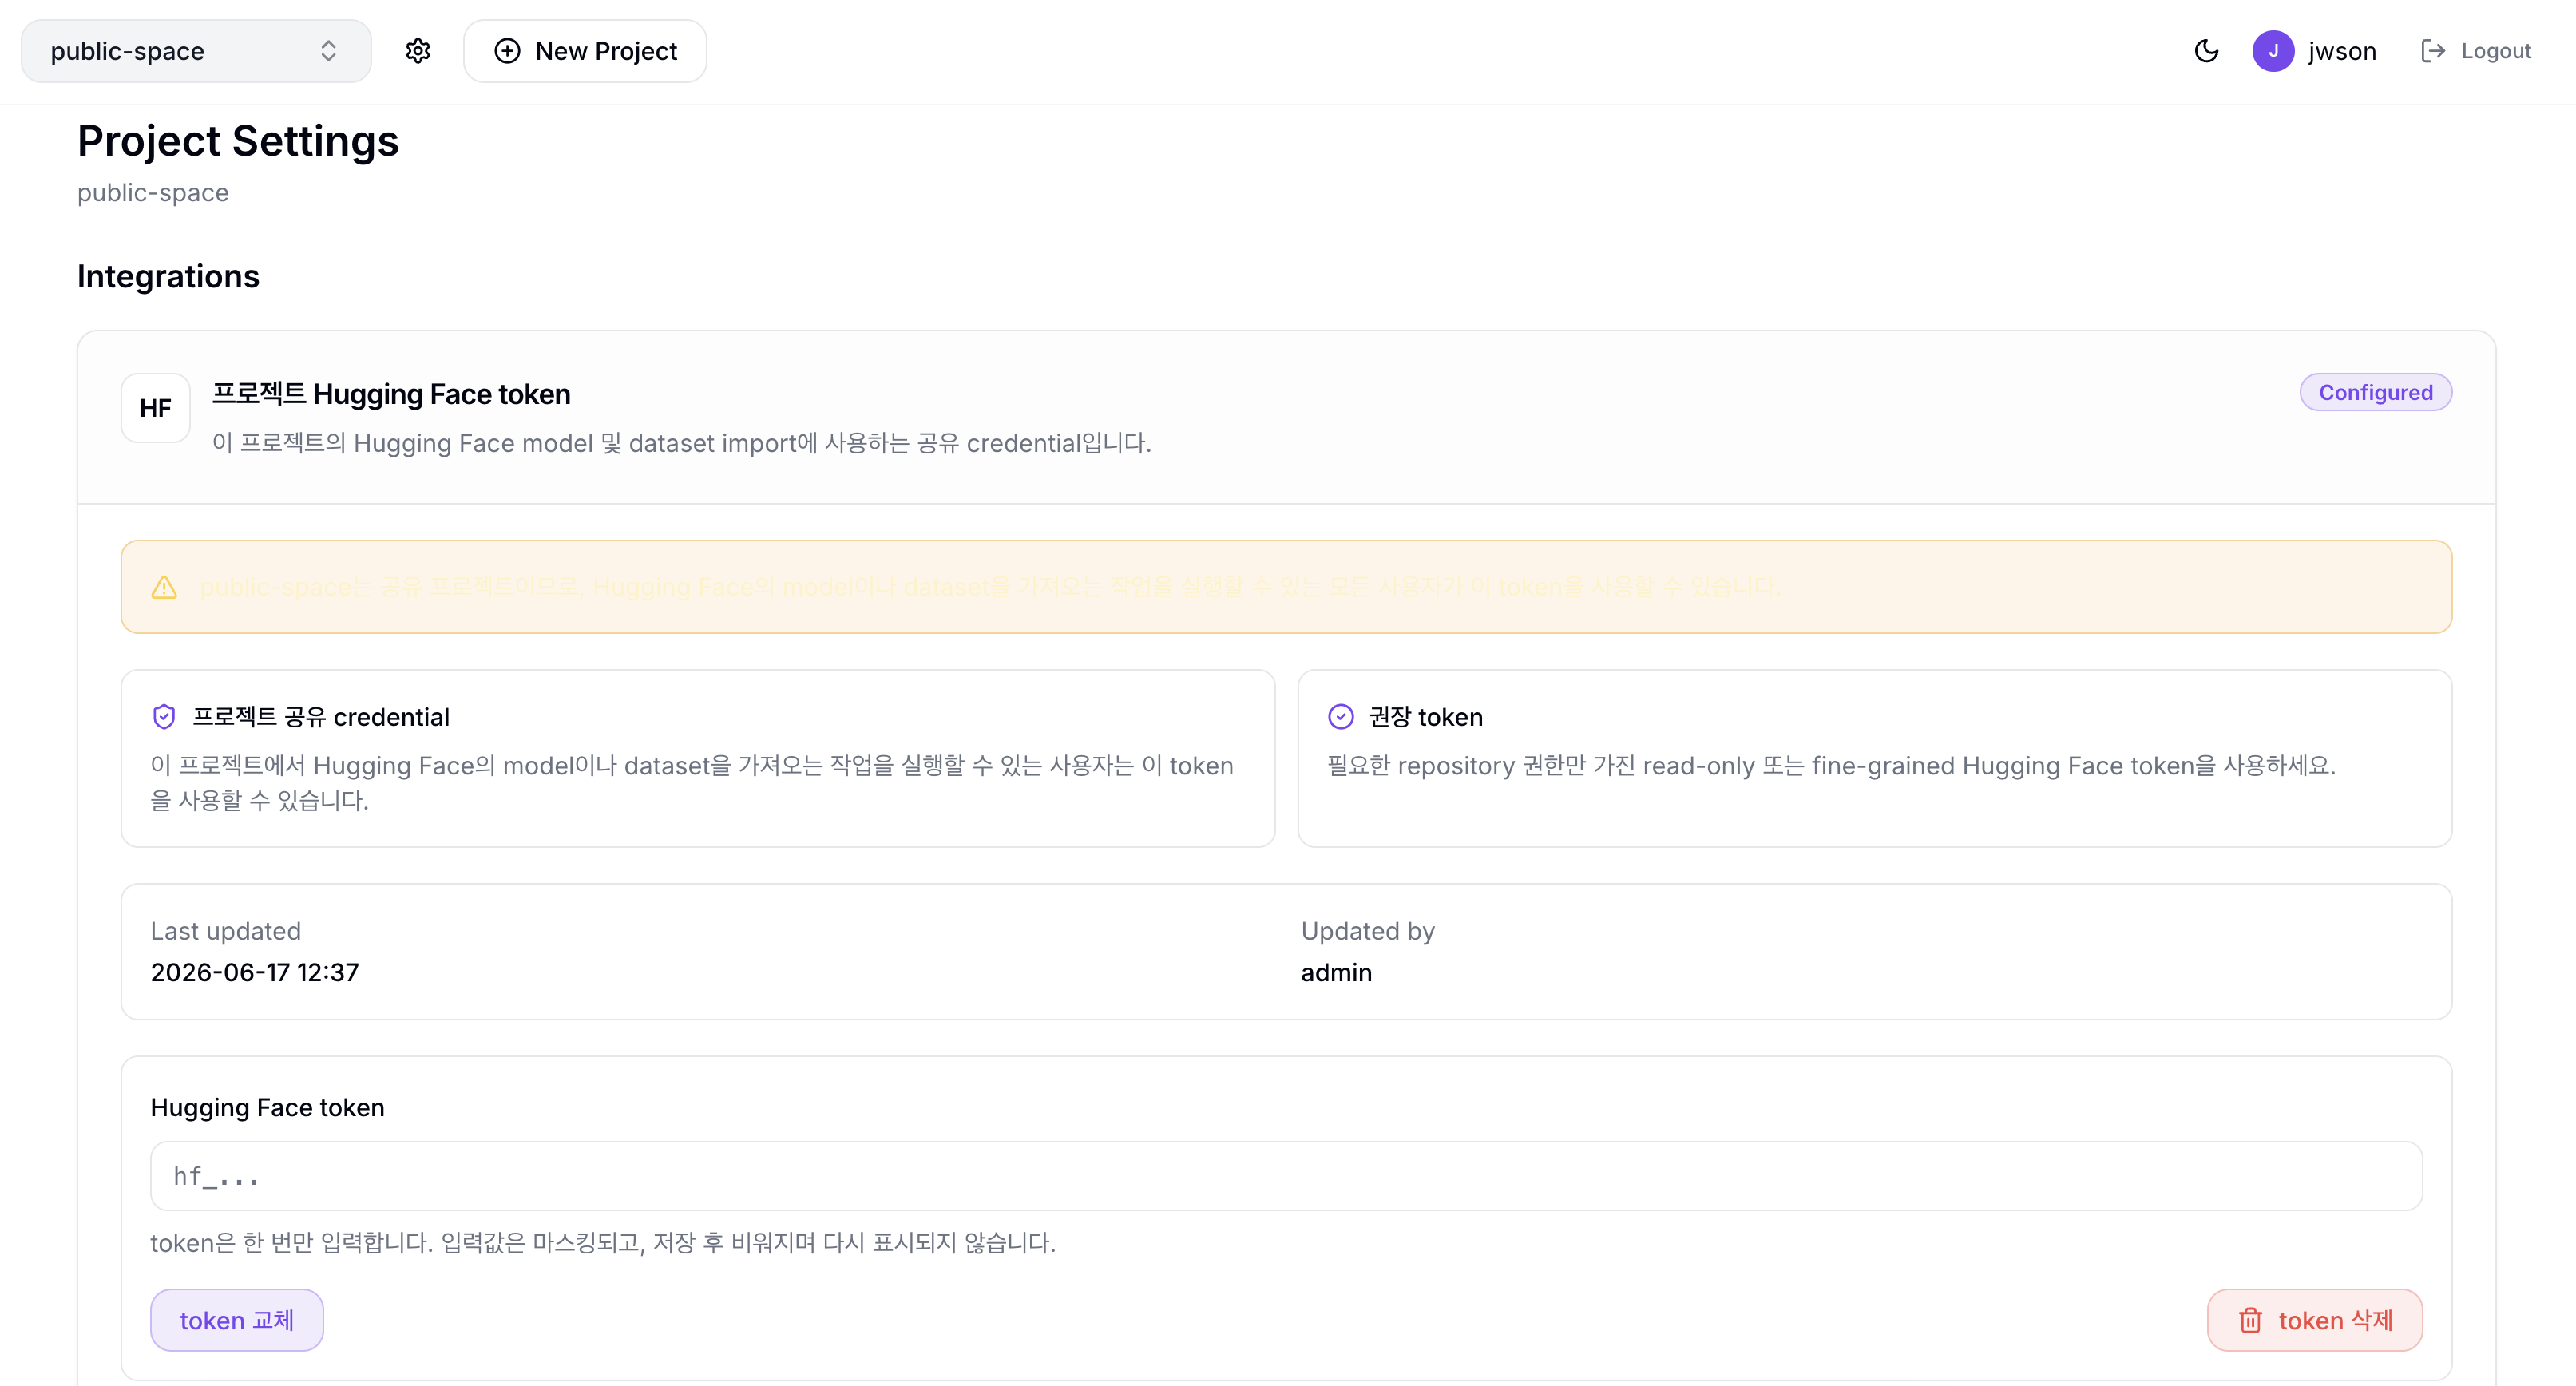Click the public-space subtitle under Project Settings
Image resolution: width=2576 pixels, height=1386 pixels.
[x=153, y=192]
